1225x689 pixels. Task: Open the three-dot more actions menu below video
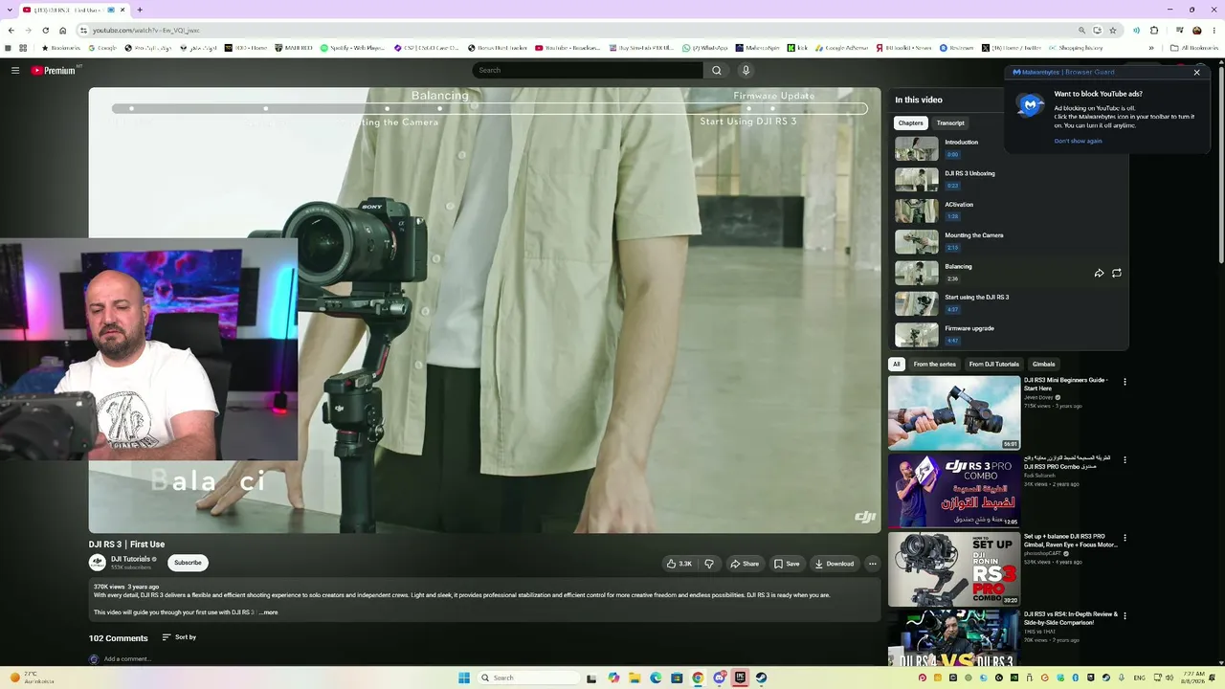(872, 564)
